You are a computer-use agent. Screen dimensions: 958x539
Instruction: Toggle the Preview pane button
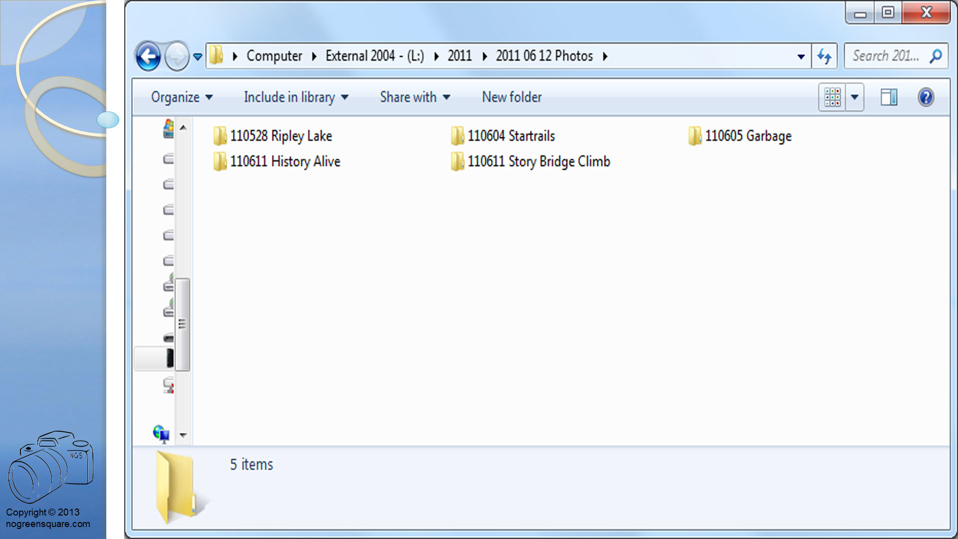coord(889,97)
